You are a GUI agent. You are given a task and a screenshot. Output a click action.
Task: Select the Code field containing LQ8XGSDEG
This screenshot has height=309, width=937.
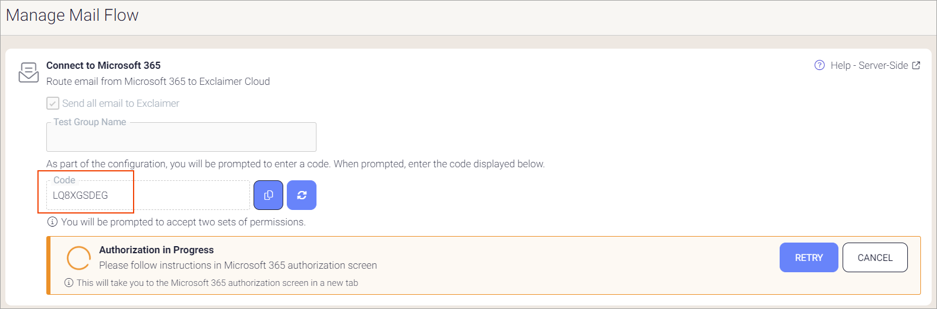(x=147, y=195)
